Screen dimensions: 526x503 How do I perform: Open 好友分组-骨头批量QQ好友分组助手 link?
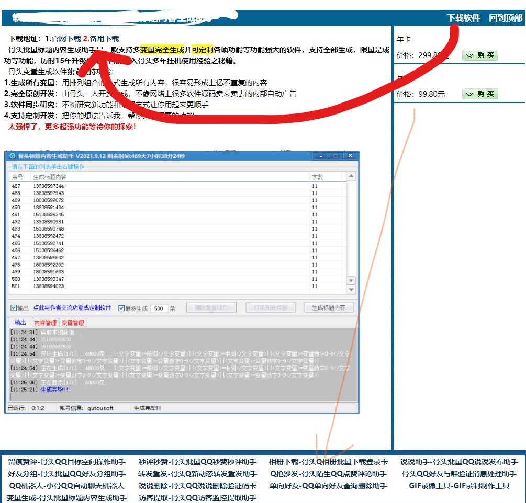(67, 474)
